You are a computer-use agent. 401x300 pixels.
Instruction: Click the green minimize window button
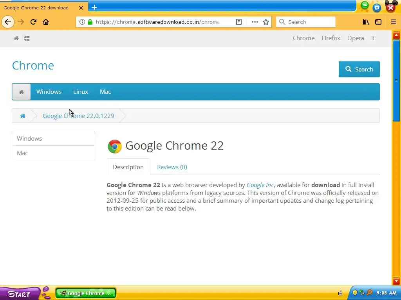[365, 5]
